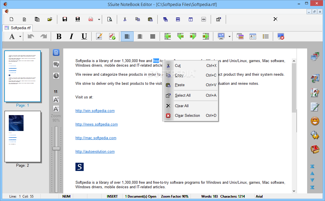Select the Page: 2 thumbnail

[23, 136]
